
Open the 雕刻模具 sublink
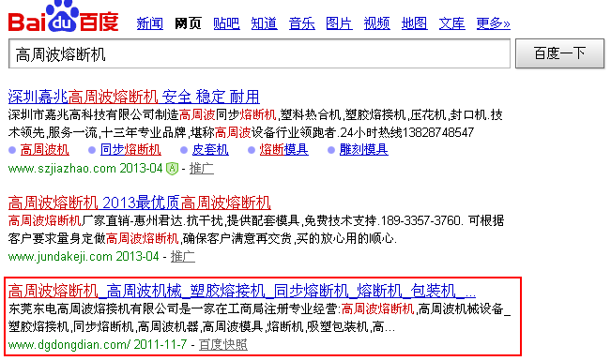363,149
